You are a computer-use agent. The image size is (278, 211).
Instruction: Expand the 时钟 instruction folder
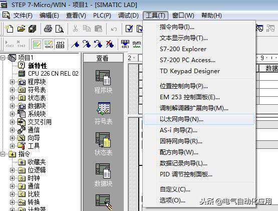coord(12,178)
